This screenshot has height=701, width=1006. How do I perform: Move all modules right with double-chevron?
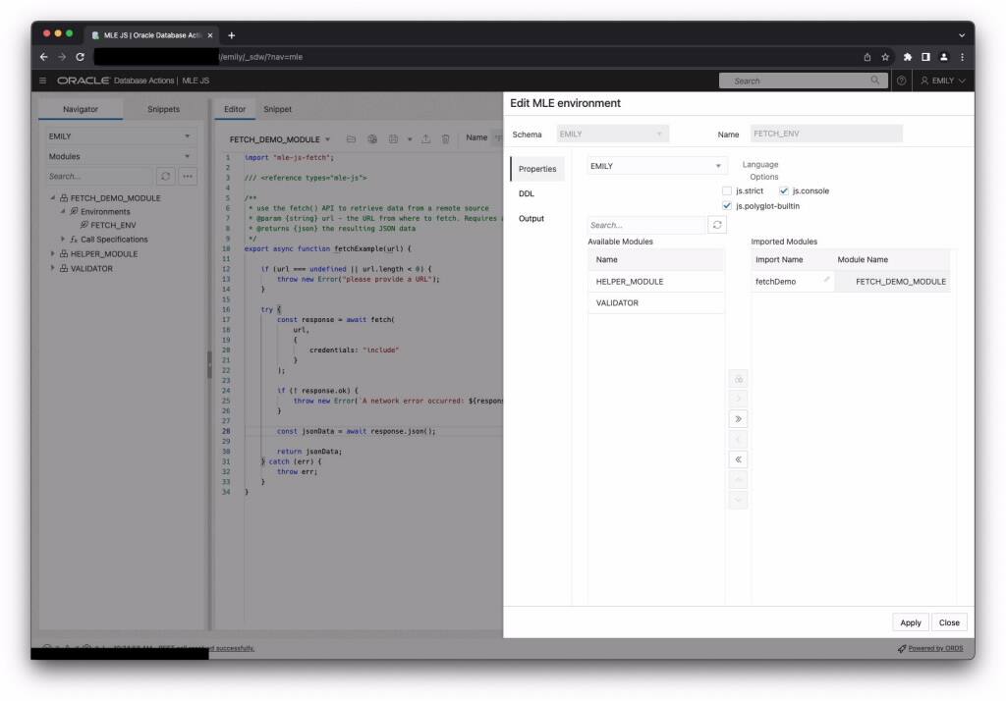738,418
